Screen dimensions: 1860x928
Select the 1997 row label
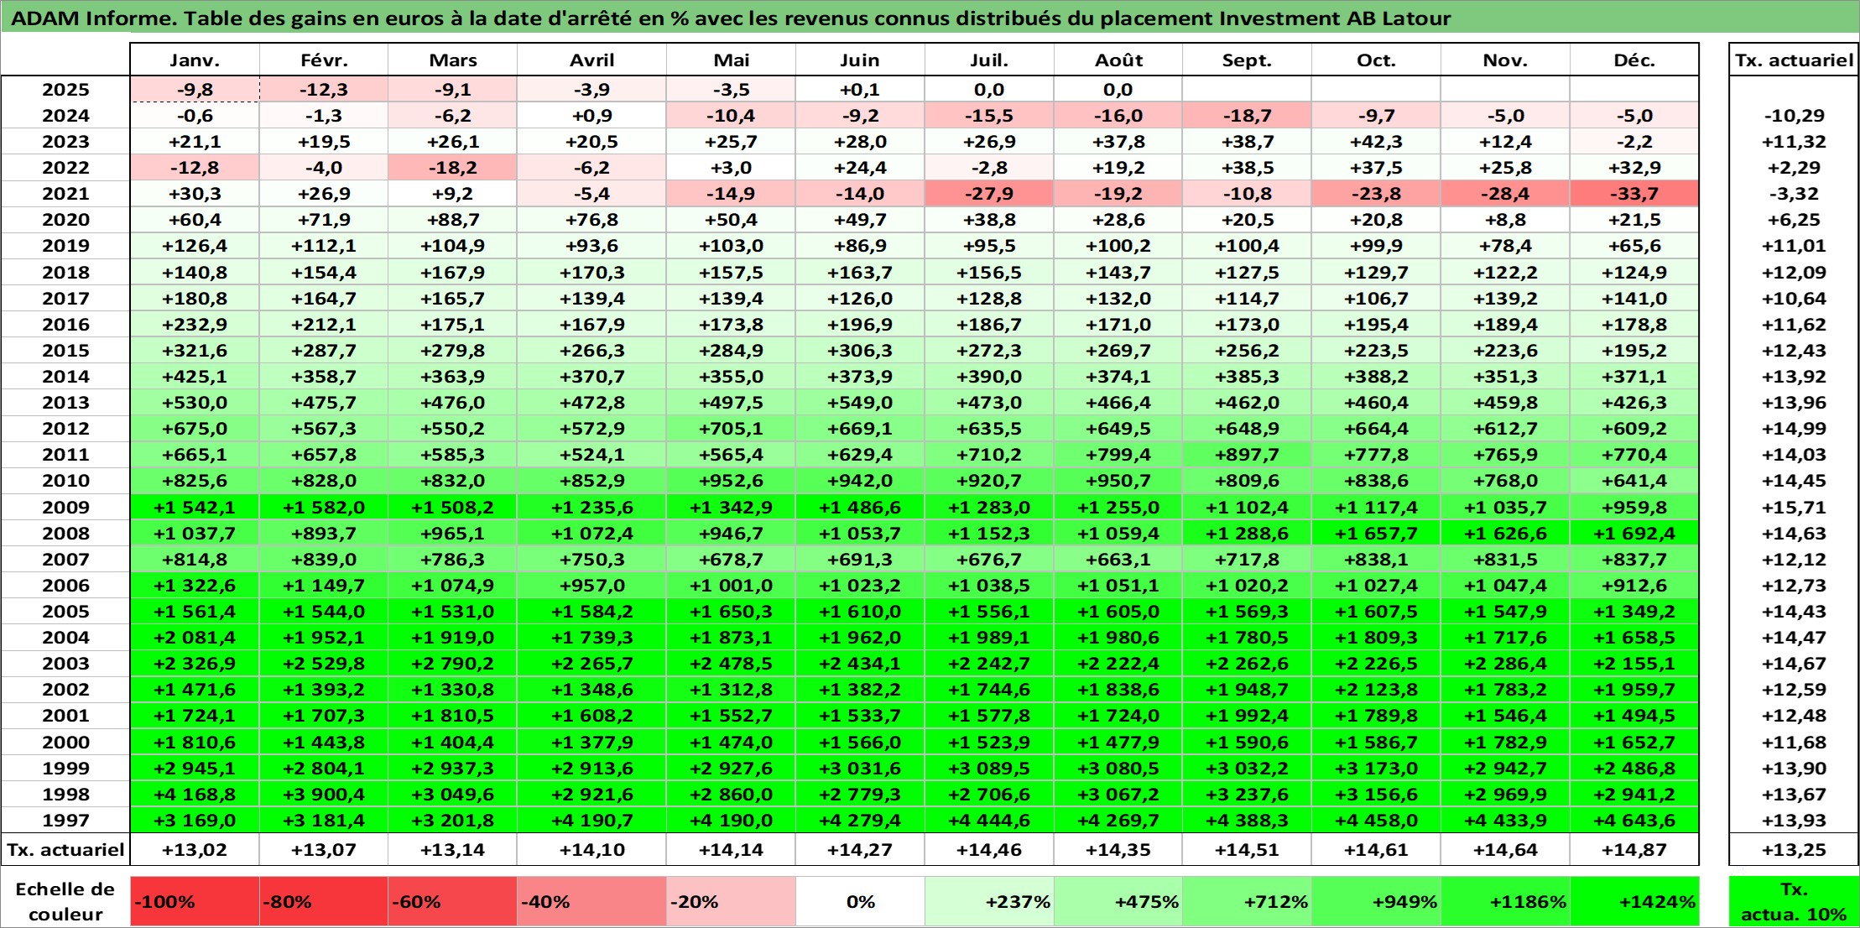(x=65, y=821)
